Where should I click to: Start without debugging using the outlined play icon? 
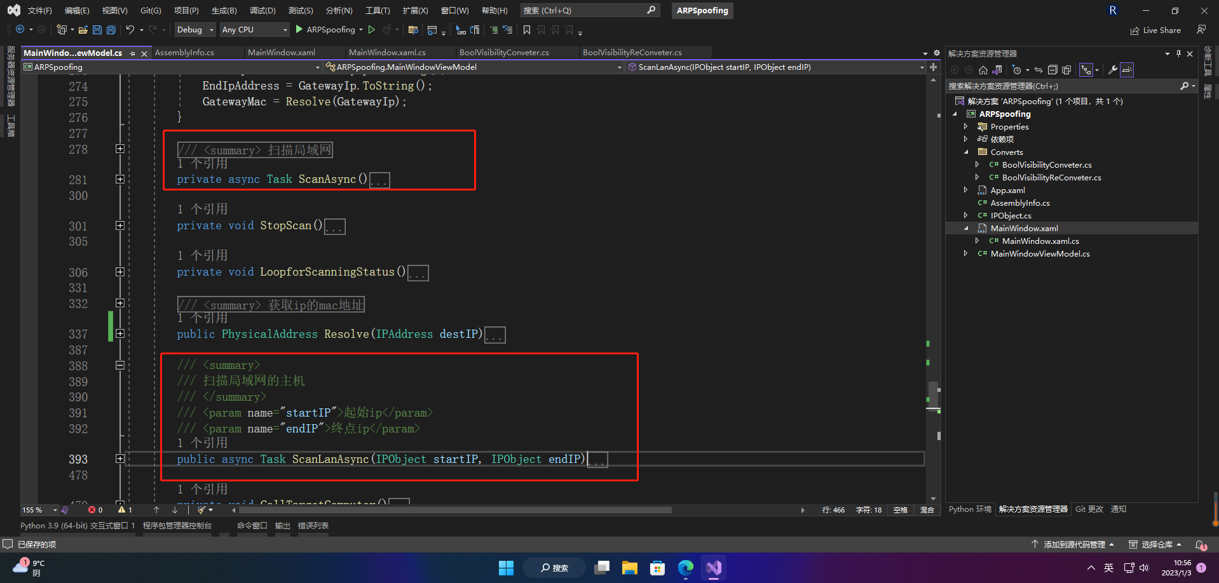372,29
